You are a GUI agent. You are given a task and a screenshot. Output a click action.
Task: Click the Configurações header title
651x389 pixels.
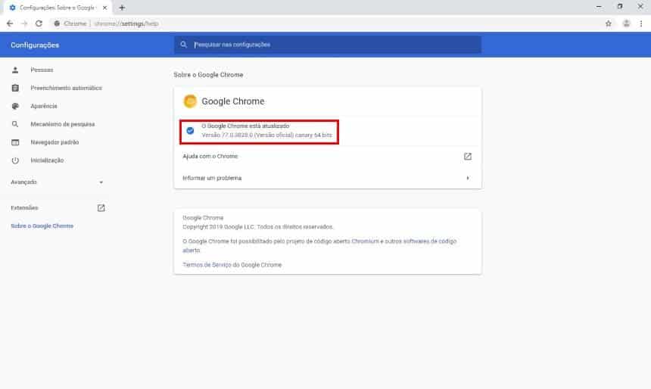[35, 45]
